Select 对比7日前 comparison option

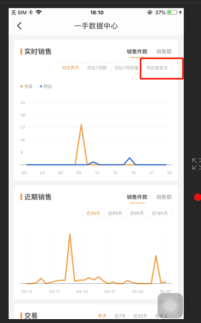click(x=97, y=68)
